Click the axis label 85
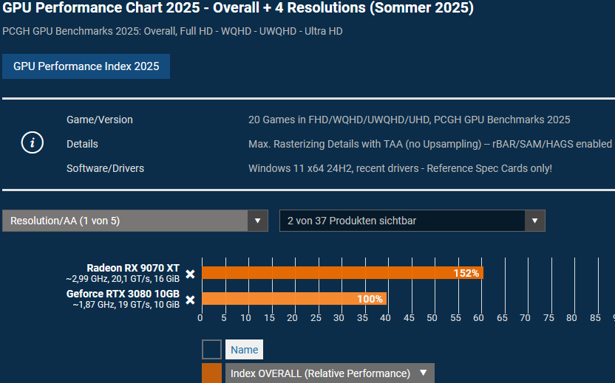The image size is (615, 383). [x=595, y=317]
